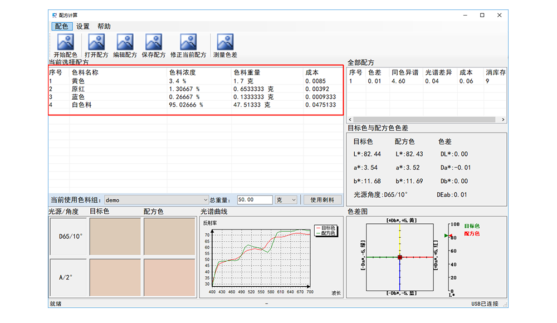Click the 全部配方 list left scroll arrow

[x=350, y=120]
